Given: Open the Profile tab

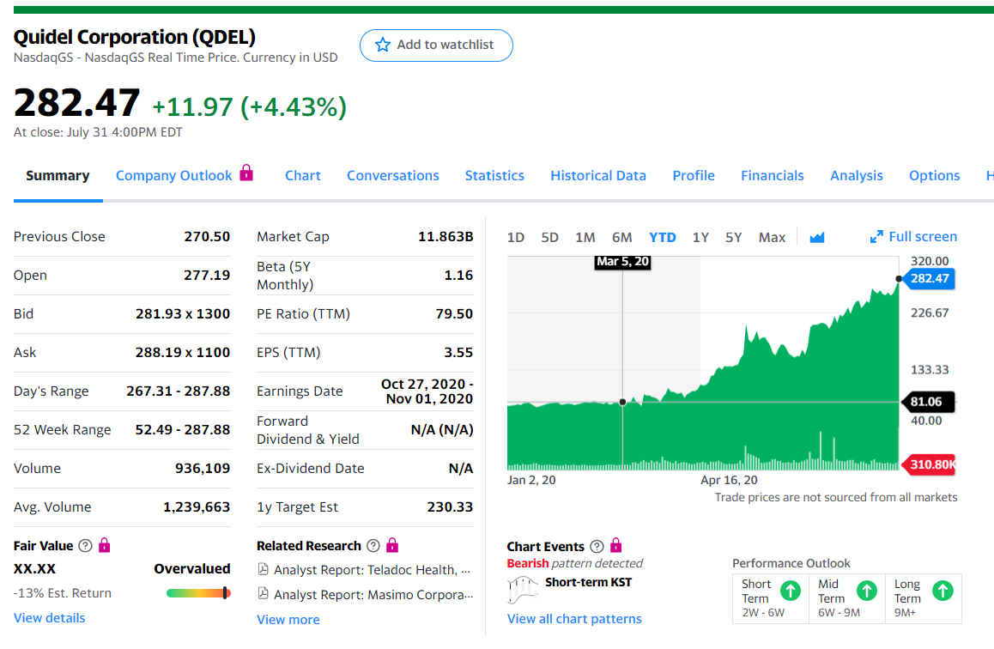Looking at the screenshot, I should (694, 176).
